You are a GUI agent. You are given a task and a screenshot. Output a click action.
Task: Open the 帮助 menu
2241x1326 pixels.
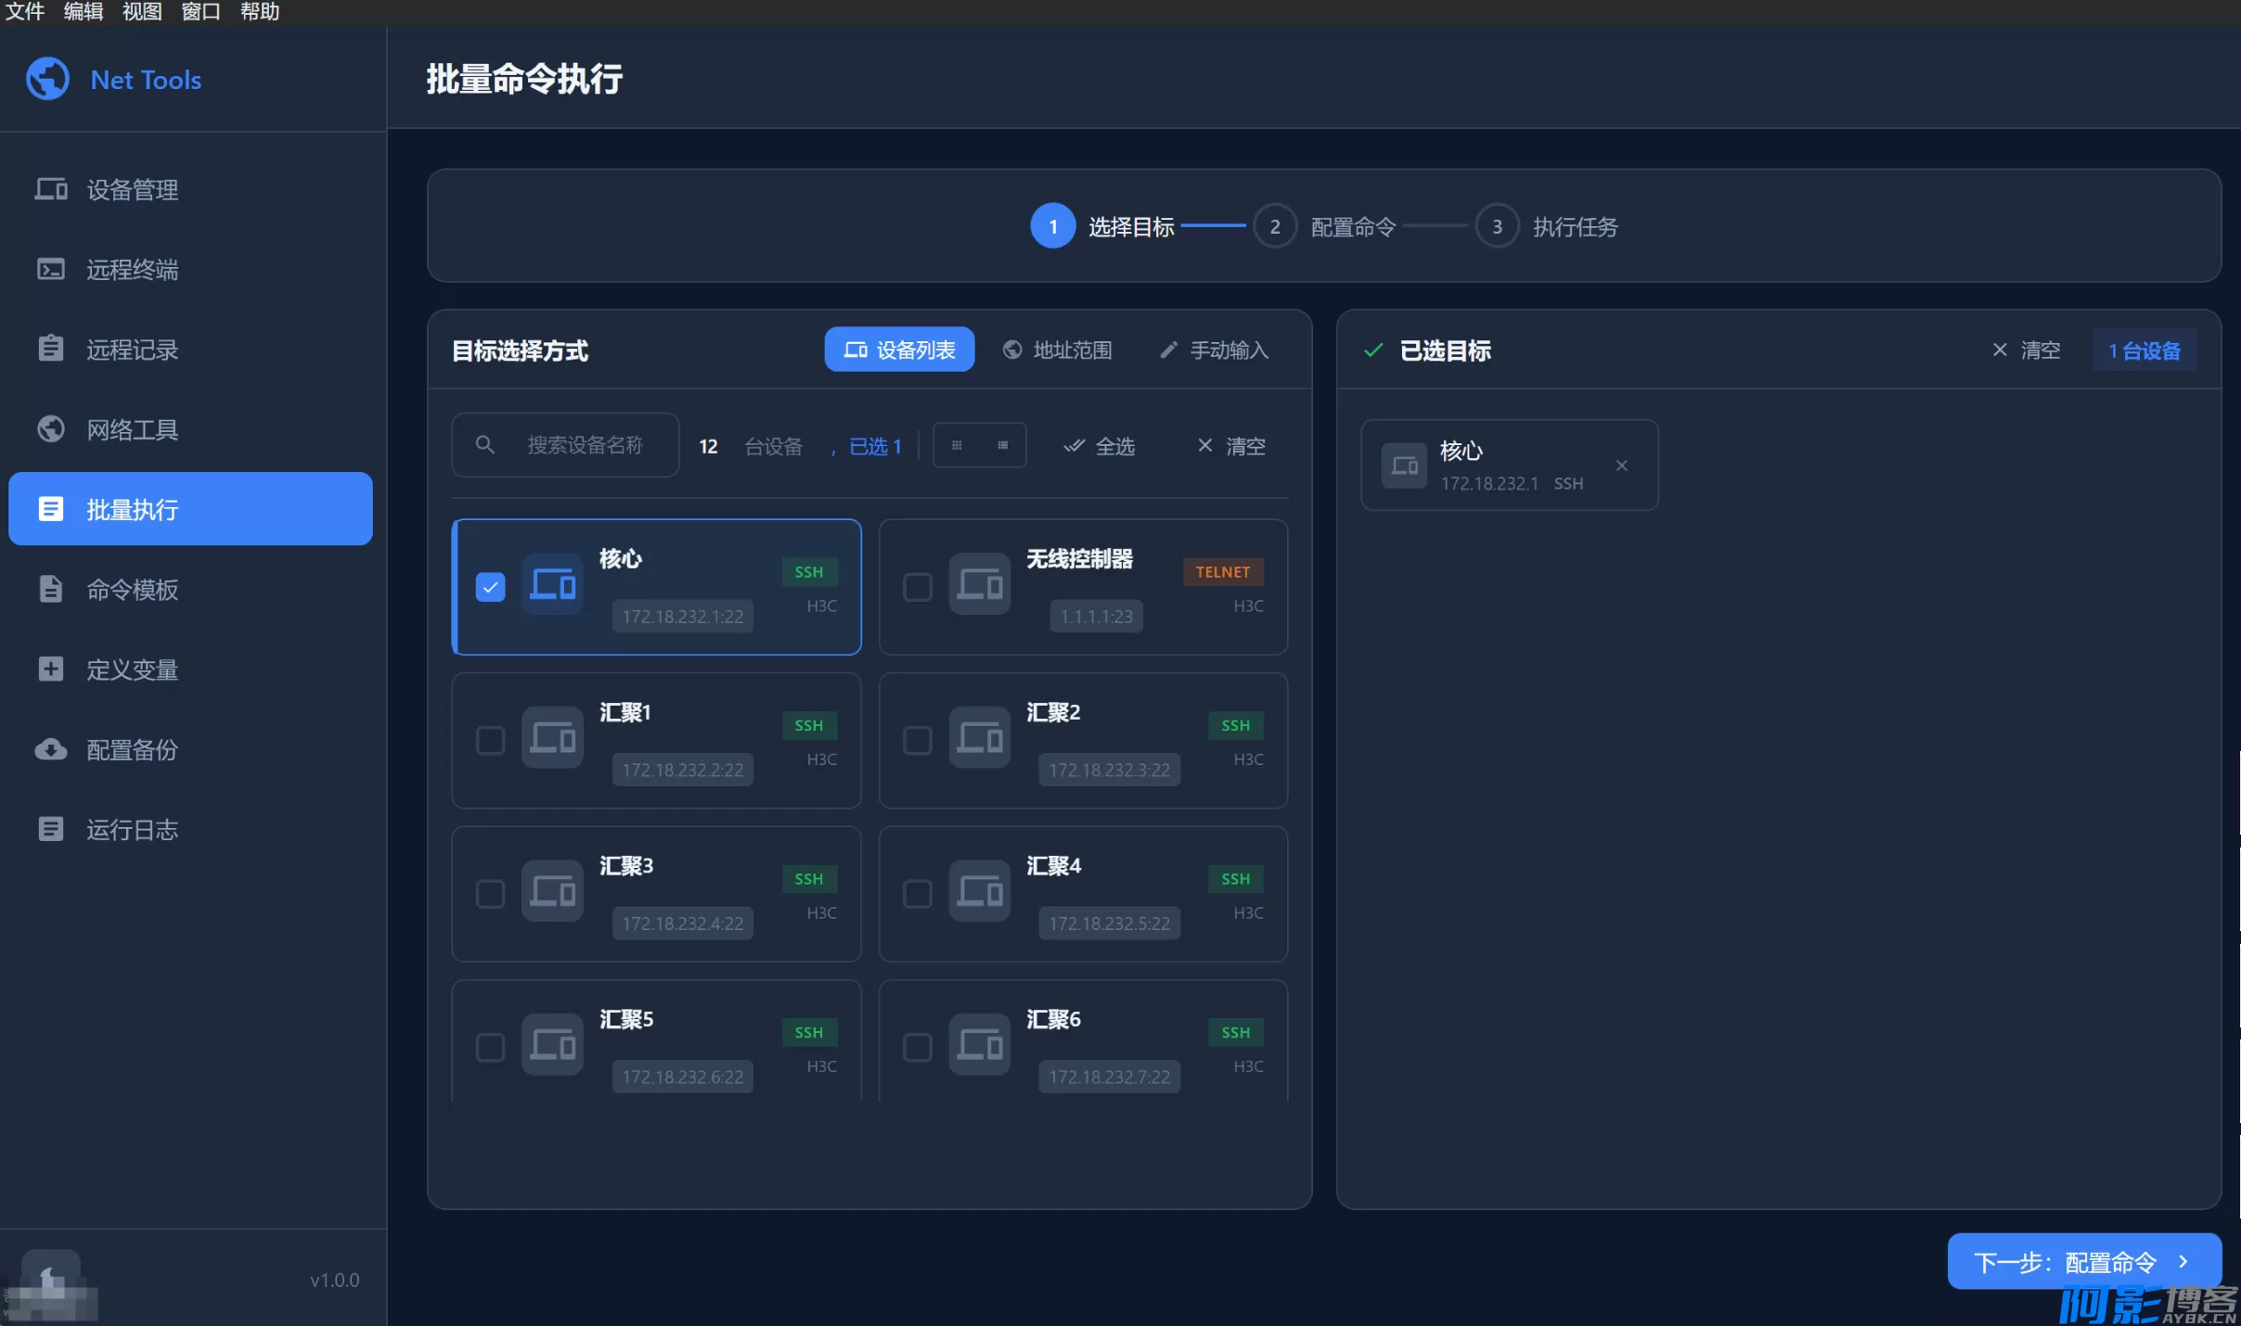pos(259,12)
